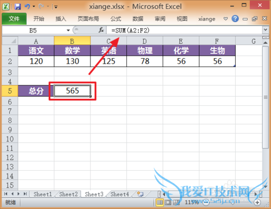The width and height of the screenshot is (271, 209).
Task: Select the cell containing 120
Action: point(36,62)
